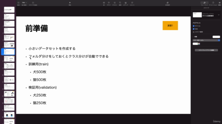Click bullet フォルダ分けをしておくとクラス分けが自動でできる

pyautogui.click(x=69, y=56)
